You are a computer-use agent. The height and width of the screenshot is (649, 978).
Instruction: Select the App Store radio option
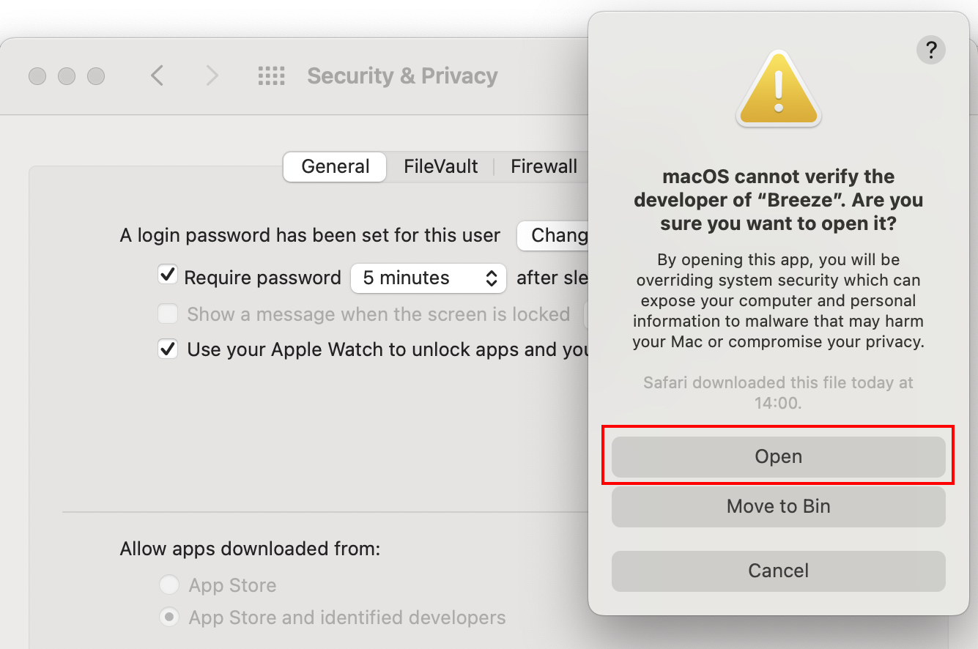[169, 585]
